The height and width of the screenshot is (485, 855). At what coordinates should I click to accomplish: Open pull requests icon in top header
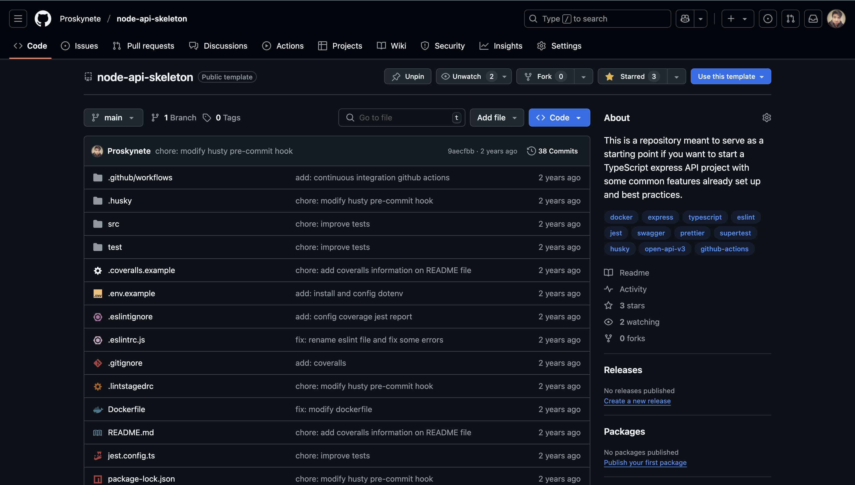(x=790, y=19)
